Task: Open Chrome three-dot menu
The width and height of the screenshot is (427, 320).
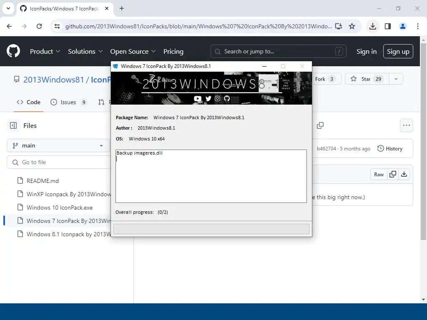Action: tap(418, 26)
